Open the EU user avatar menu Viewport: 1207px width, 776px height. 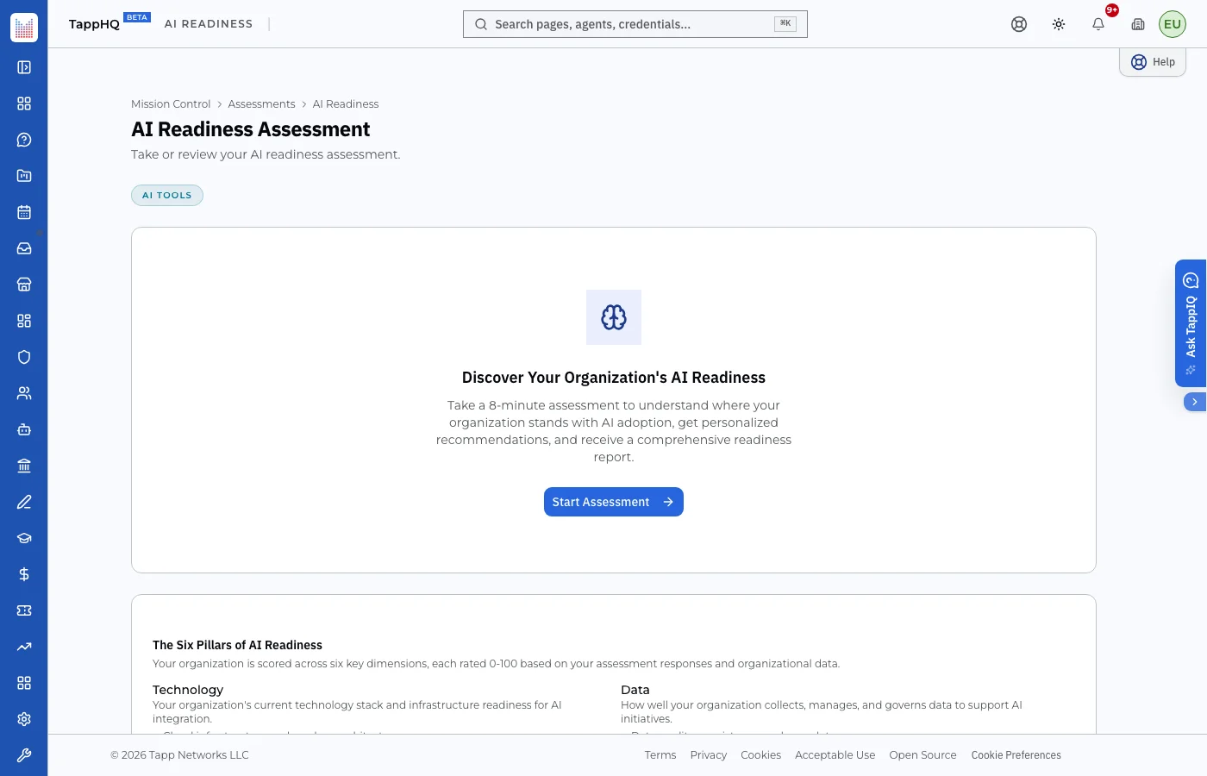pos(1173,24)
